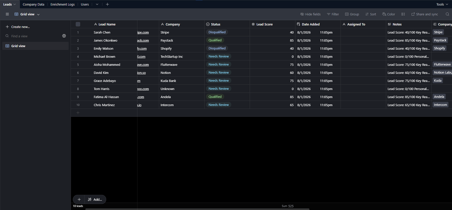
Task: Switch to the Company Data tab
Action: click(34, 4)
